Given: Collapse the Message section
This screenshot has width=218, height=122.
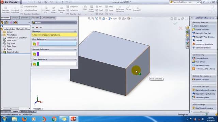Looking at the screenshot, I should tap(75, 31).
